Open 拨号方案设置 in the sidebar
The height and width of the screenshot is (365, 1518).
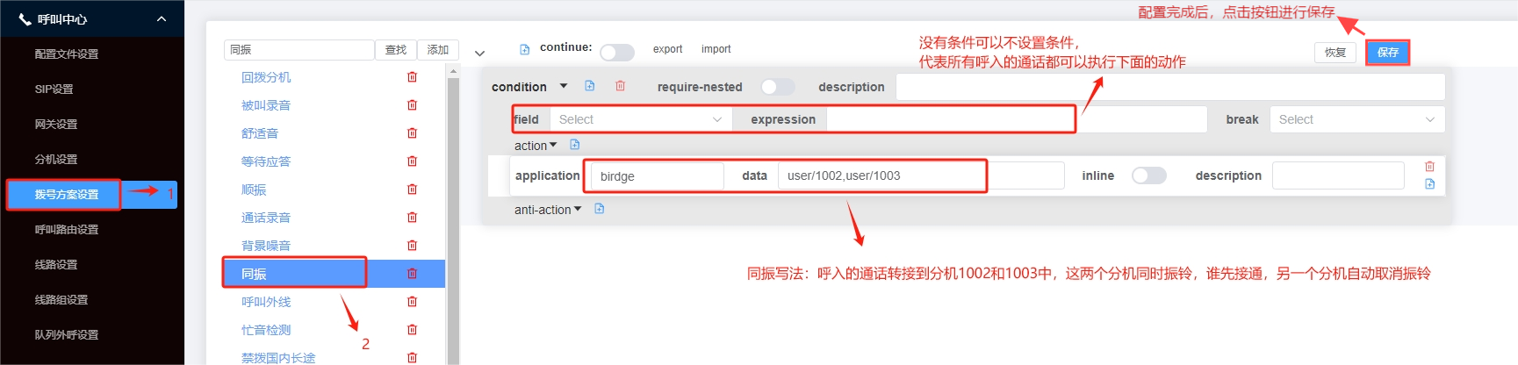click(66, 195)
